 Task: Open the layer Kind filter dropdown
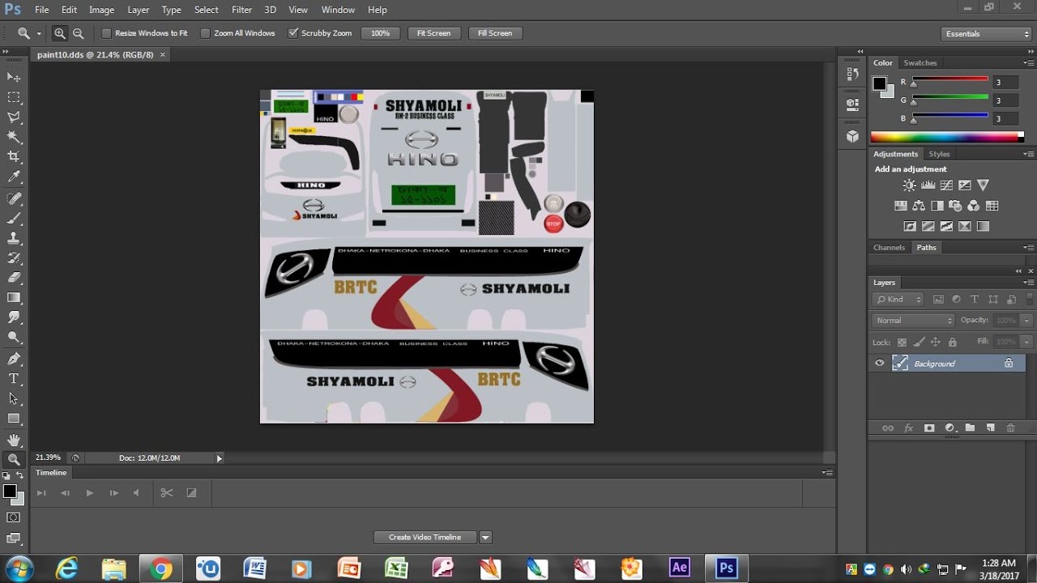click(x=898, y=299)
